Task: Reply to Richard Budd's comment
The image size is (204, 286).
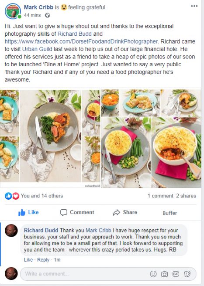Action: (x=43, y=260)
